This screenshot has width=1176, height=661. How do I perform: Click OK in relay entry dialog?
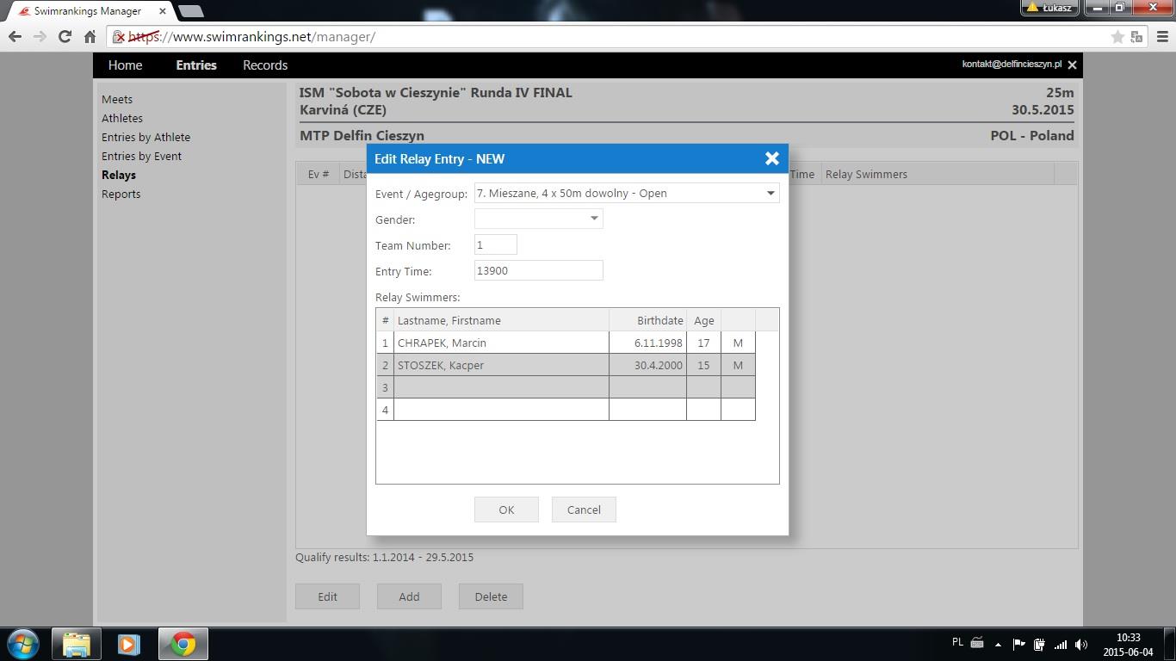[x=506, y=510]
